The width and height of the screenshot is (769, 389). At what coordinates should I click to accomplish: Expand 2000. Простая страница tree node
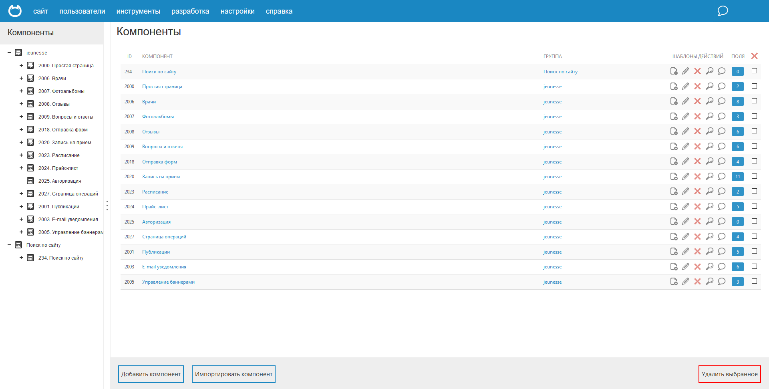tap(21, 65)
